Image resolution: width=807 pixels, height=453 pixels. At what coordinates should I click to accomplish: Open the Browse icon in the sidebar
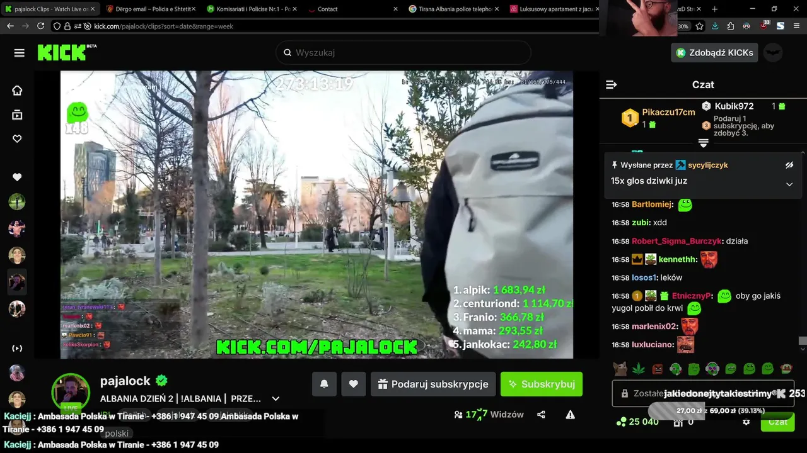point(17,115)
